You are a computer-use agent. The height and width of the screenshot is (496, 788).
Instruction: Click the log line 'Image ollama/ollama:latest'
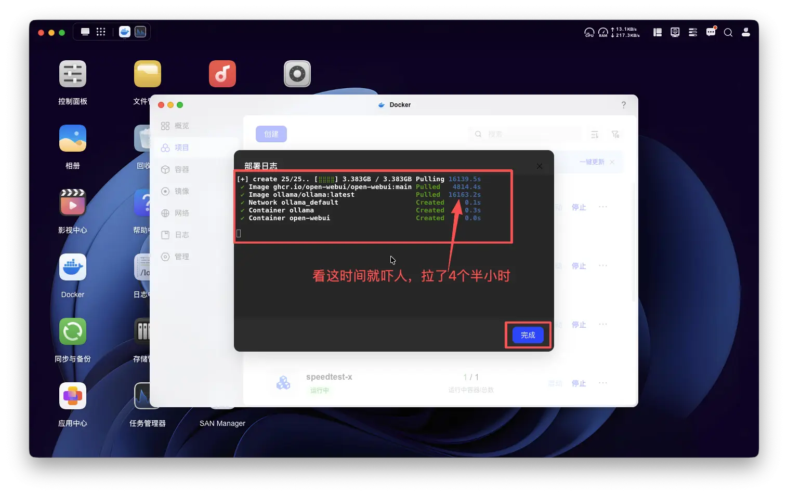tap(301, 195)
